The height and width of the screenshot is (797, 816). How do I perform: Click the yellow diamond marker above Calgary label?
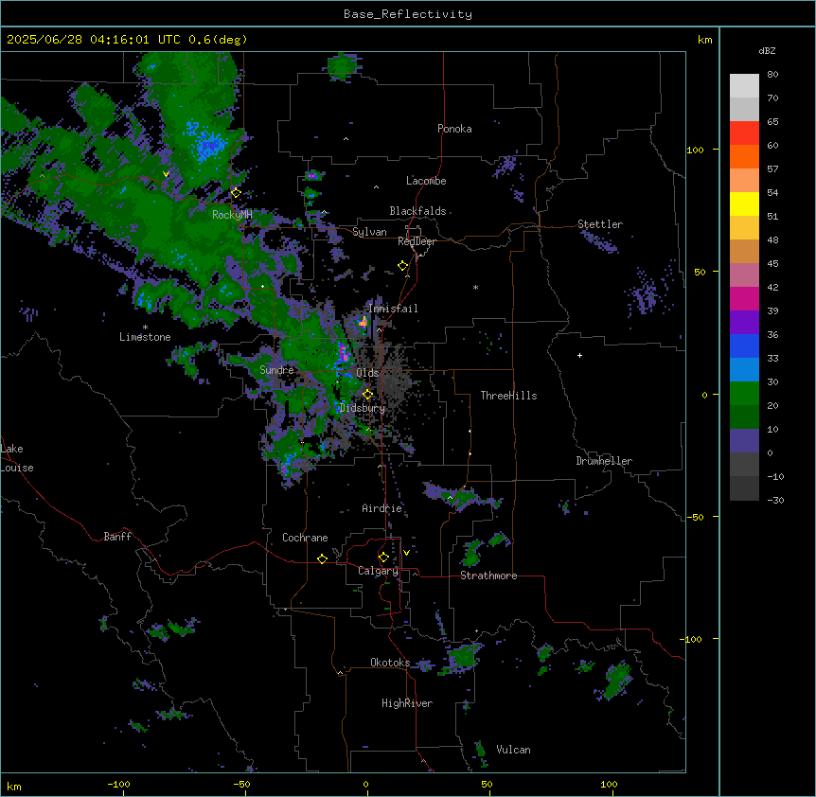[383, 558]
